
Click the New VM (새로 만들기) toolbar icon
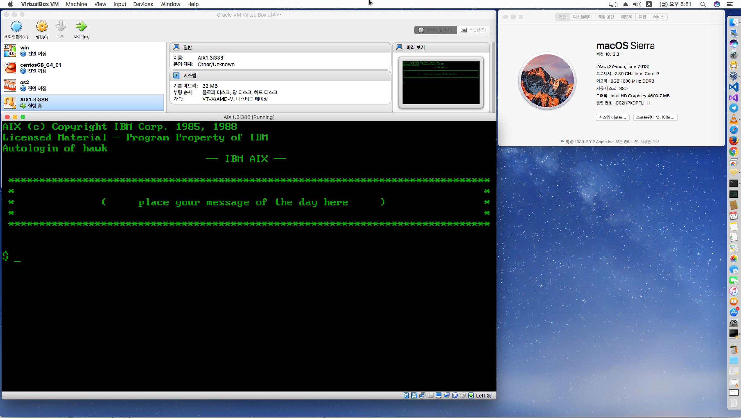tap(16, 26)
